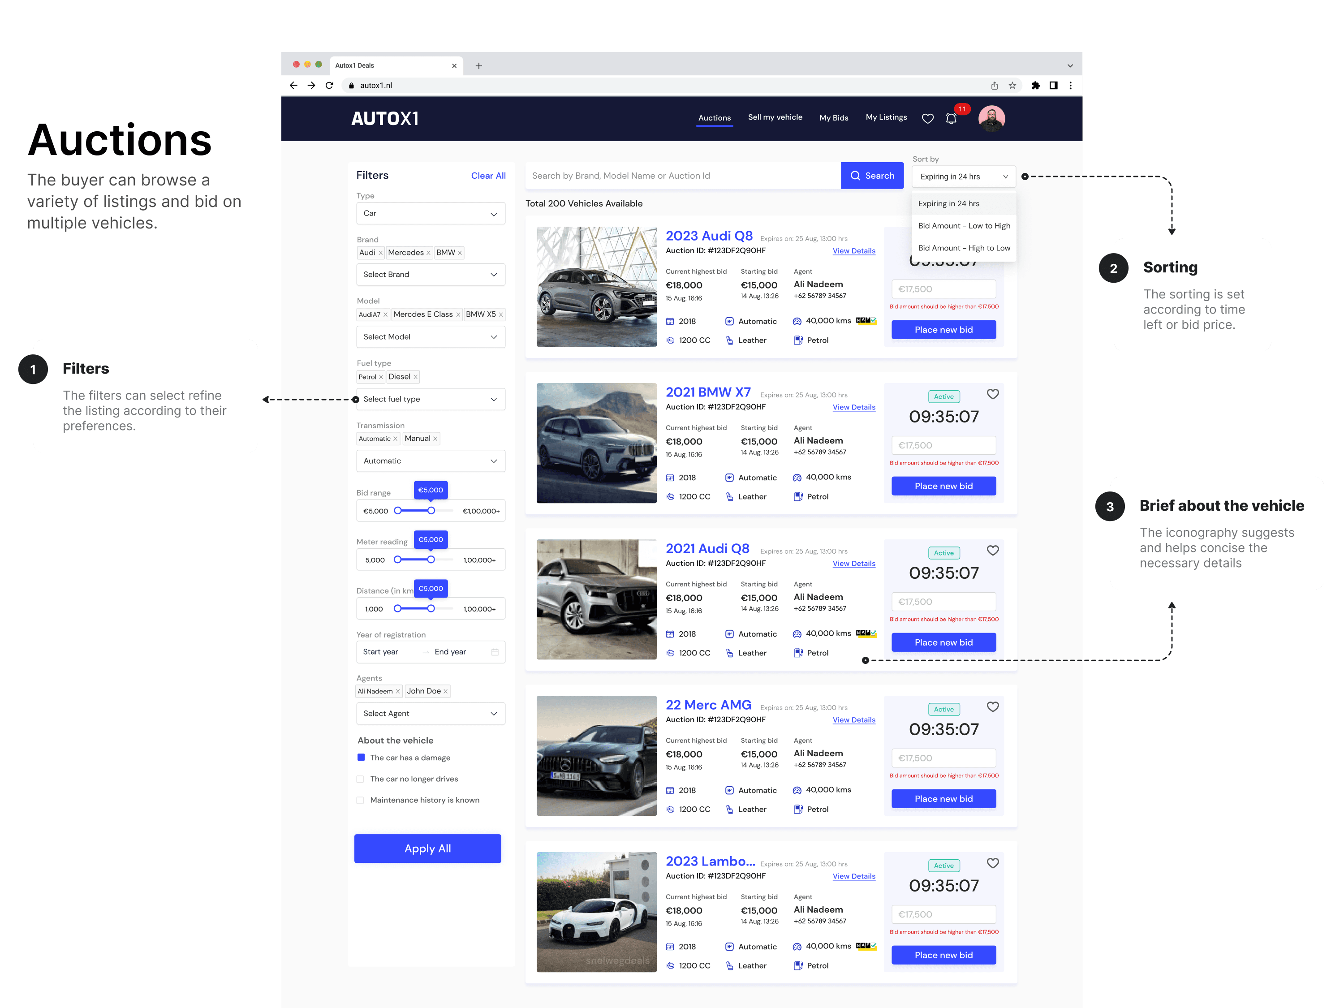Remove the BMW brand filter chip
1344x1008 pixels.
[459, 254]
